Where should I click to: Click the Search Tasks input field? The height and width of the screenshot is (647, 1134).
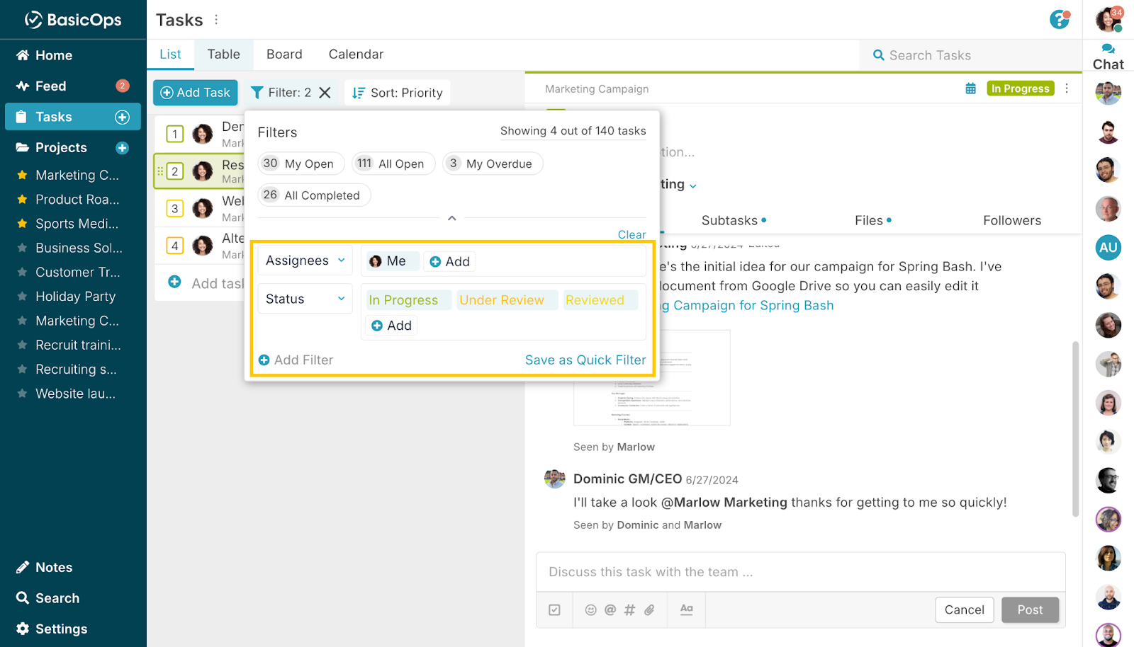971,55
